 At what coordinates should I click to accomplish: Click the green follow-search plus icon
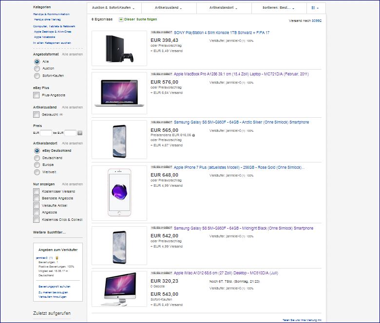121,19
